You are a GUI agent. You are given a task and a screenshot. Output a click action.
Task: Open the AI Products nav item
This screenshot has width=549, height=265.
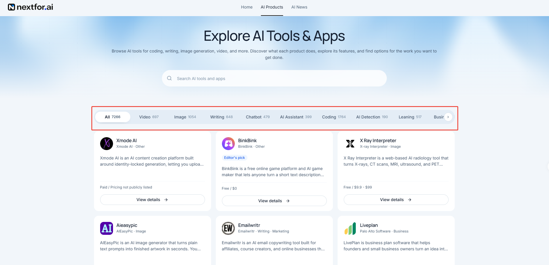272,7
